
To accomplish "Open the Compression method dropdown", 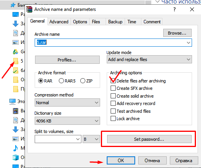I will pos(67,103).
